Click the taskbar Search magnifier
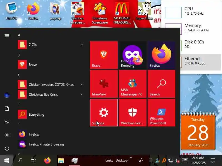Viewport: 222px width, 166px height. [x=20, y=160]
